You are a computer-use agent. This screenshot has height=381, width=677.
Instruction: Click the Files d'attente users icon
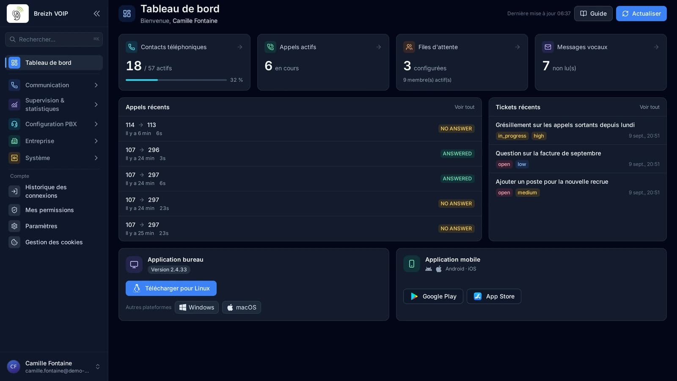[409, 47]
